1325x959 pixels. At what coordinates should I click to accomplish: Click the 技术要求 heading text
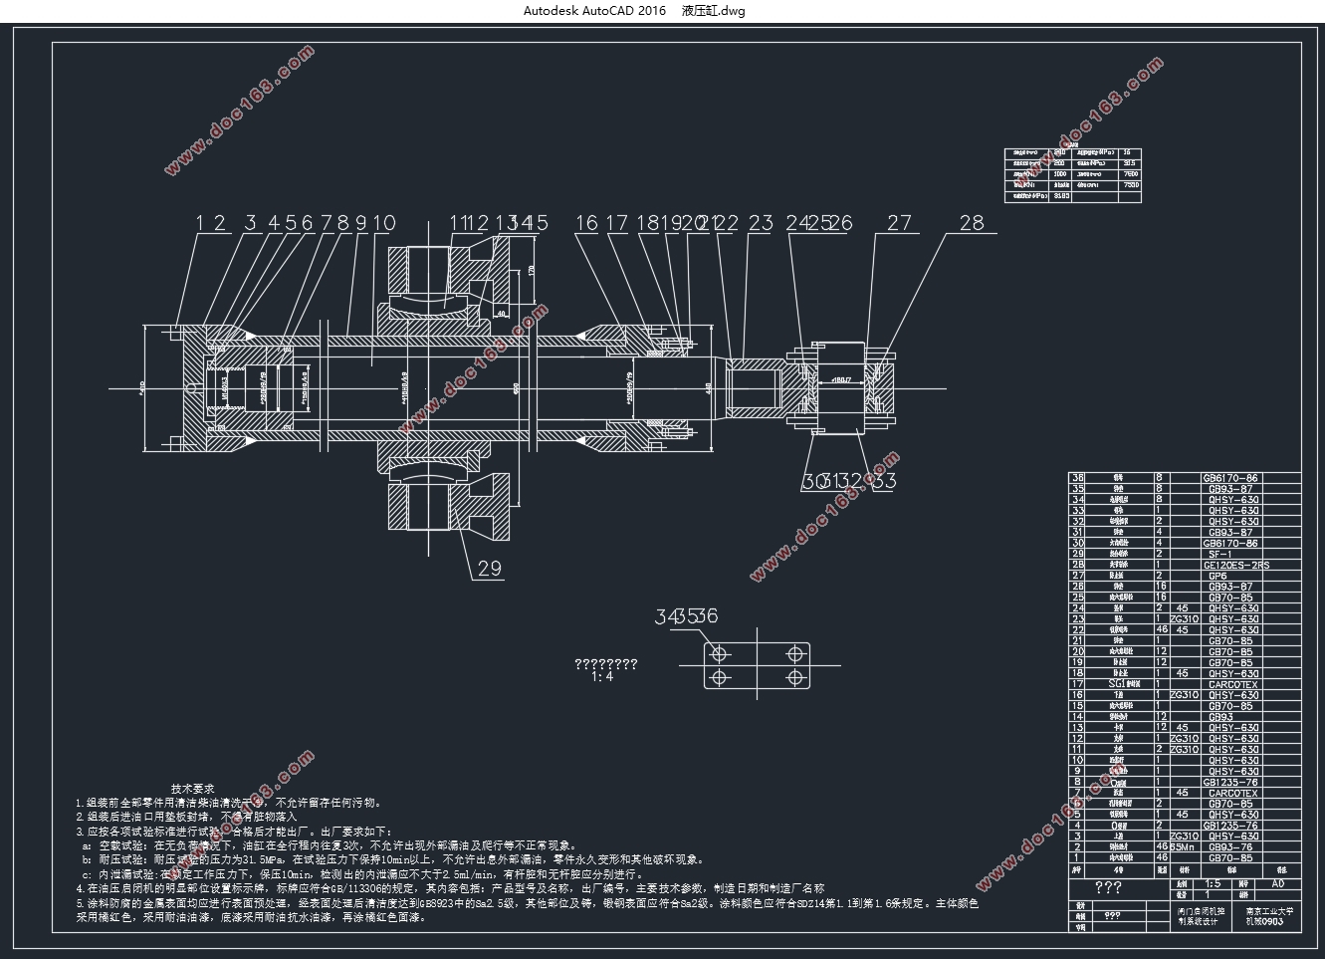tap(192, 788)
